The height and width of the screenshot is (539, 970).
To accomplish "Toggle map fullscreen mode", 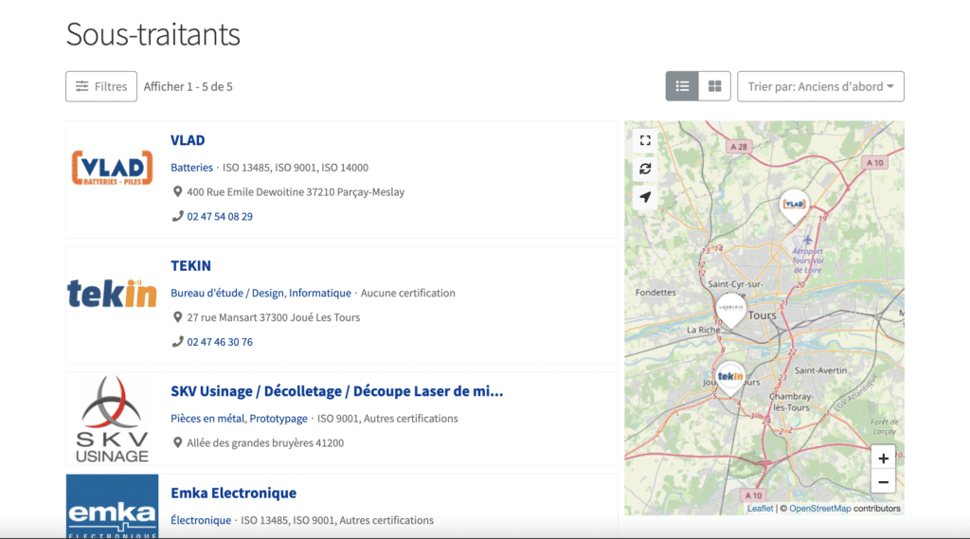I will (645, 140).
